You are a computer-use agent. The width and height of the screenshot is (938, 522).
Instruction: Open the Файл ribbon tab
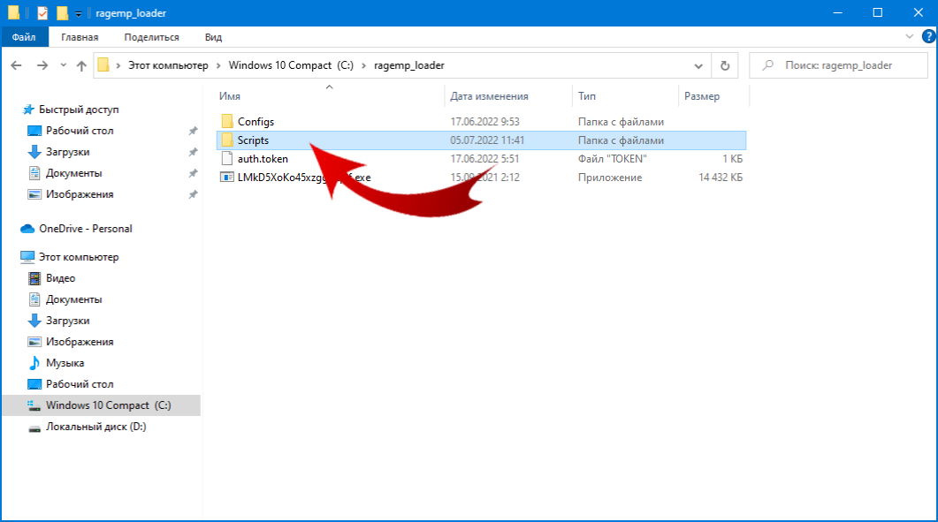(x=23, y=37)
